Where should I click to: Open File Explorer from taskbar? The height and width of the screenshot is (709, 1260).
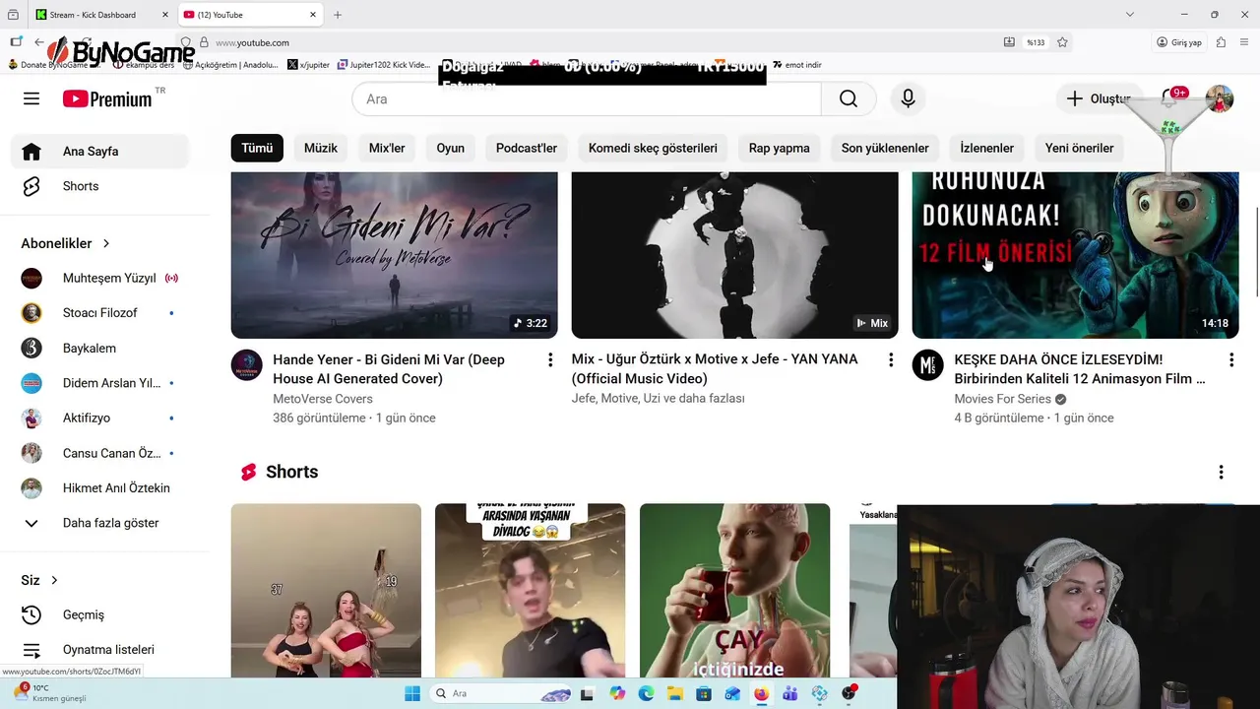[x=675, y=693]
